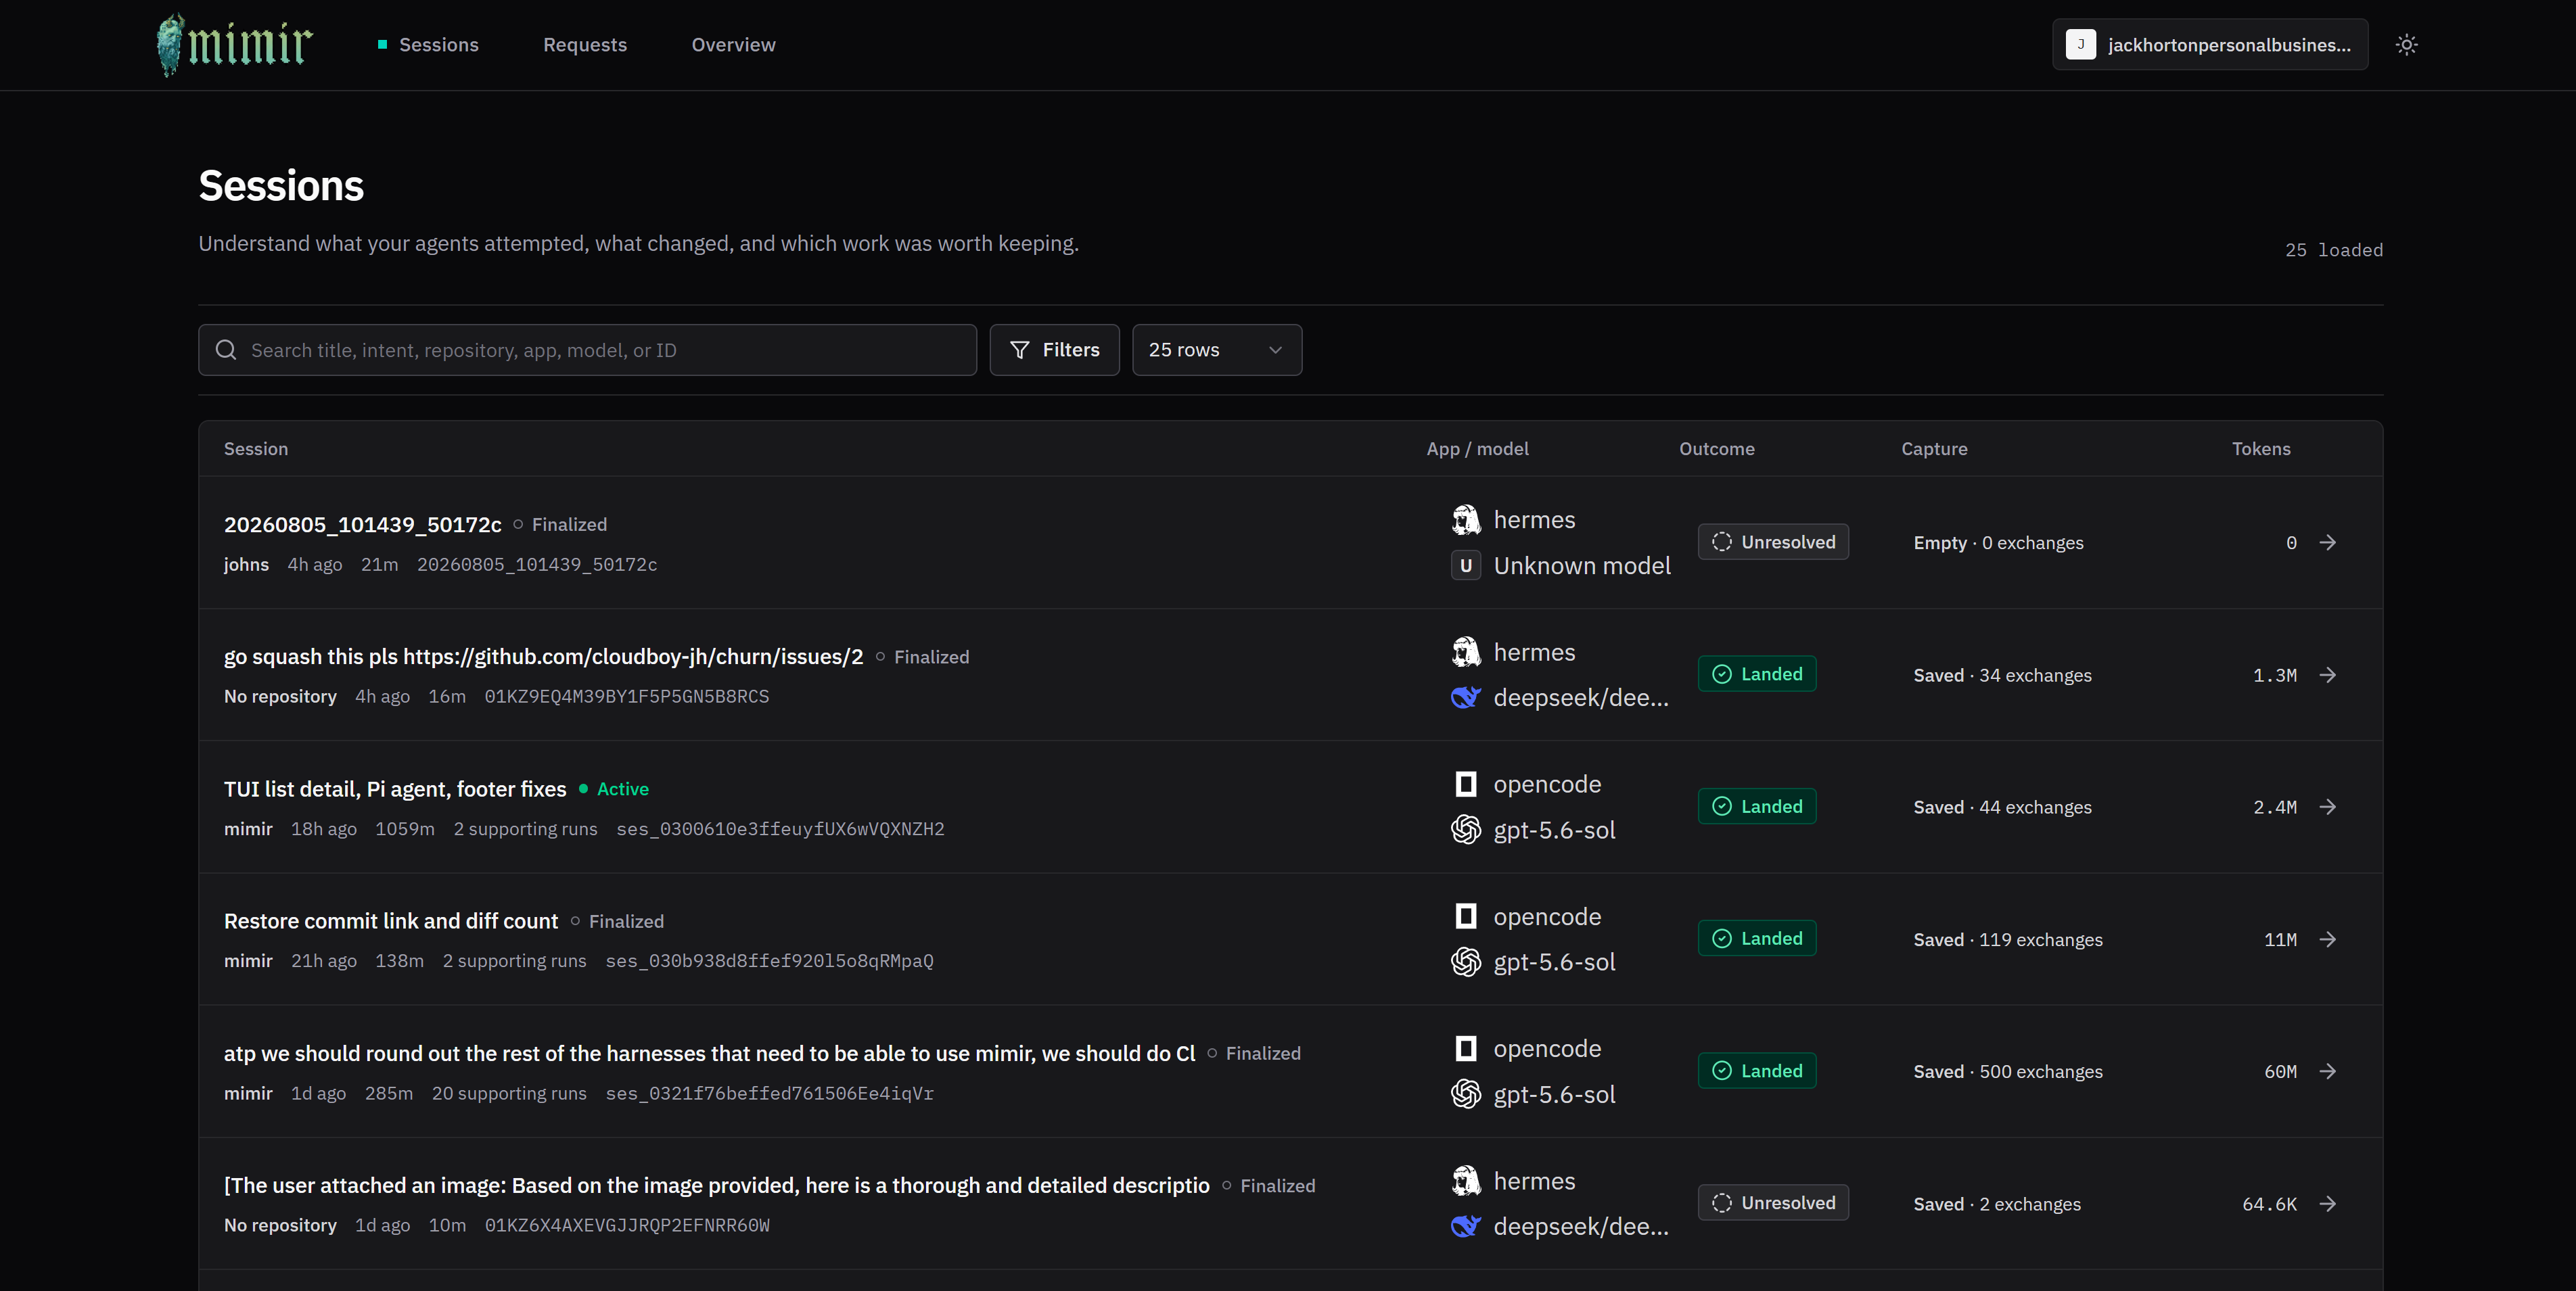This screenshot has height=1291, width=2576.
Task: Click gpt-5.6-sol icon in Restore commit link row
Action: click(1465, 962)
